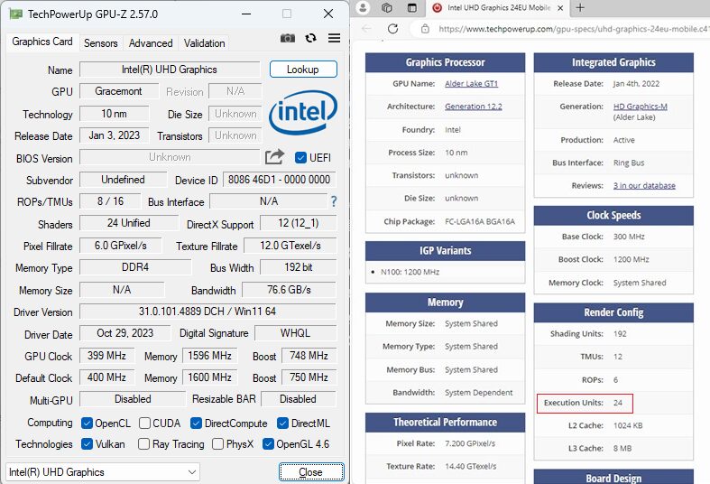The image size is (710, 484).
Task: Click the Bus Interface question mark
Action: pos(334,201)
